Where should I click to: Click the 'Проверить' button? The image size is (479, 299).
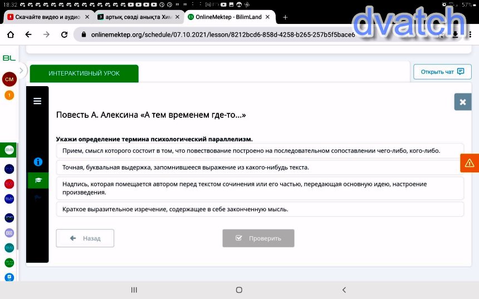pos(258,238)
